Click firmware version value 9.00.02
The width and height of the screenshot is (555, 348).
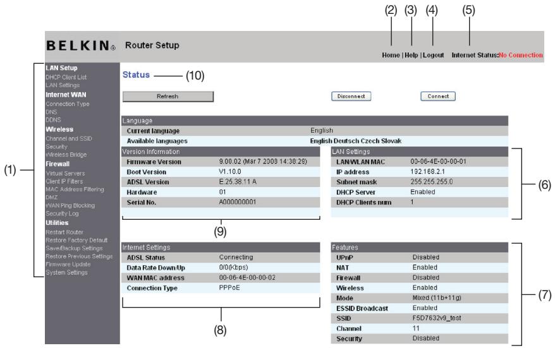[x=263, y=161]
